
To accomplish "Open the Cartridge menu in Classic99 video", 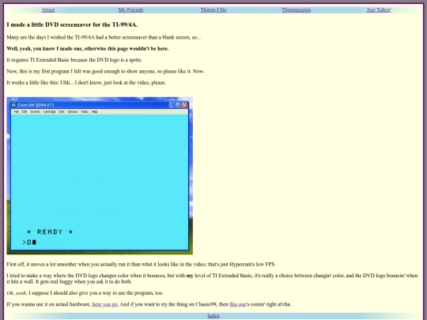I will click(x=49, y=111).
